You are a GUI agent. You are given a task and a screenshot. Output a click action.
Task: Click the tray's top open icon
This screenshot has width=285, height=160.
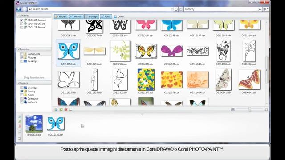coord(20,116)
